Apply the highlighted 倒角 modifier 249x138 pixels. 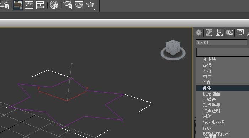click(223, 88)
